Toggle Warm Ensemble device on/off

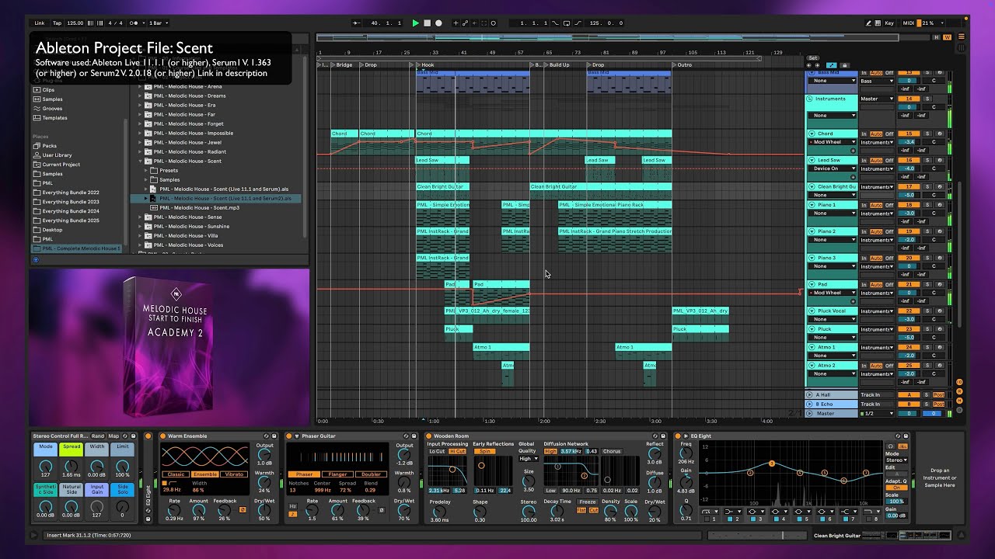(x=162, y=436)
